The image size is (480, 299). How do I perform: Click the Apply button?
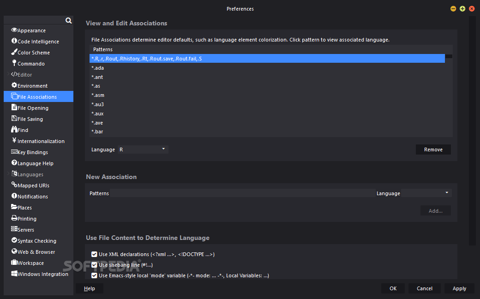pos(459,288)
